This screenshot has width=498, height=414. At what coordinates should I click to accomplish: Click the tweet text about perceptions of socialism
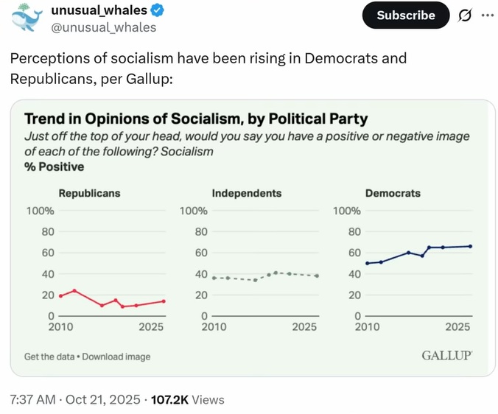pyautogui.click(x=208, y=67)
